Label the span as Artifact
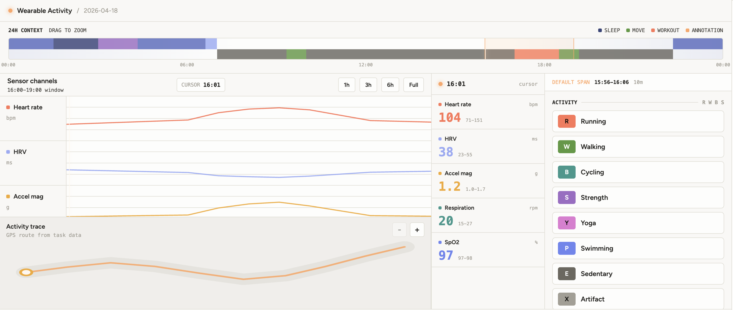The image size is (733, 310). tap(638, 299)
